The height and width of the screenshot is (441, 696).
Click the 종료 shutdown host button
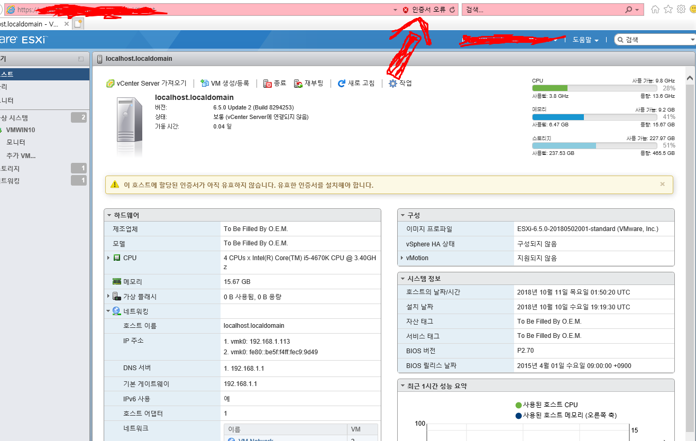275,83
